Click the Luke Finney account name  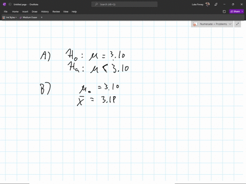point(197,5)
